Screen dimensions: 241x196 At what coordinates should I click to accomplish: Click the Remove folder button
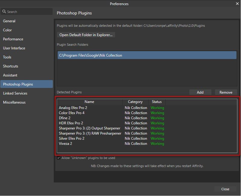[x=226, y=92]
